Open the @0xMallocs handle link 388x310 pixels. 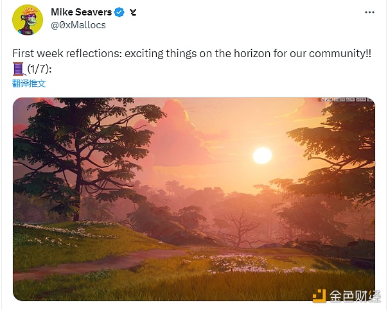click(x=78, y=25)
